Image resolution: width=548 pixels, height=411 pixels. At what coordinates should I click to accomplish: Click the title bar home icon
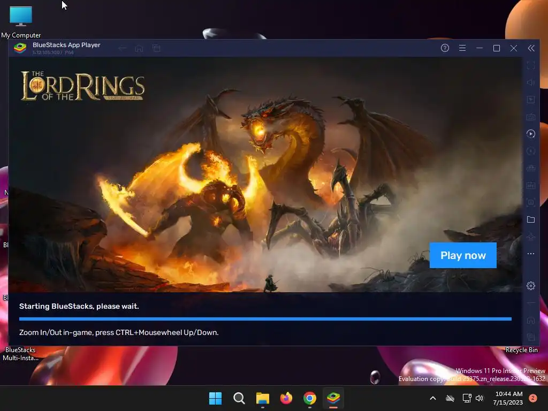tap(139, 48)
